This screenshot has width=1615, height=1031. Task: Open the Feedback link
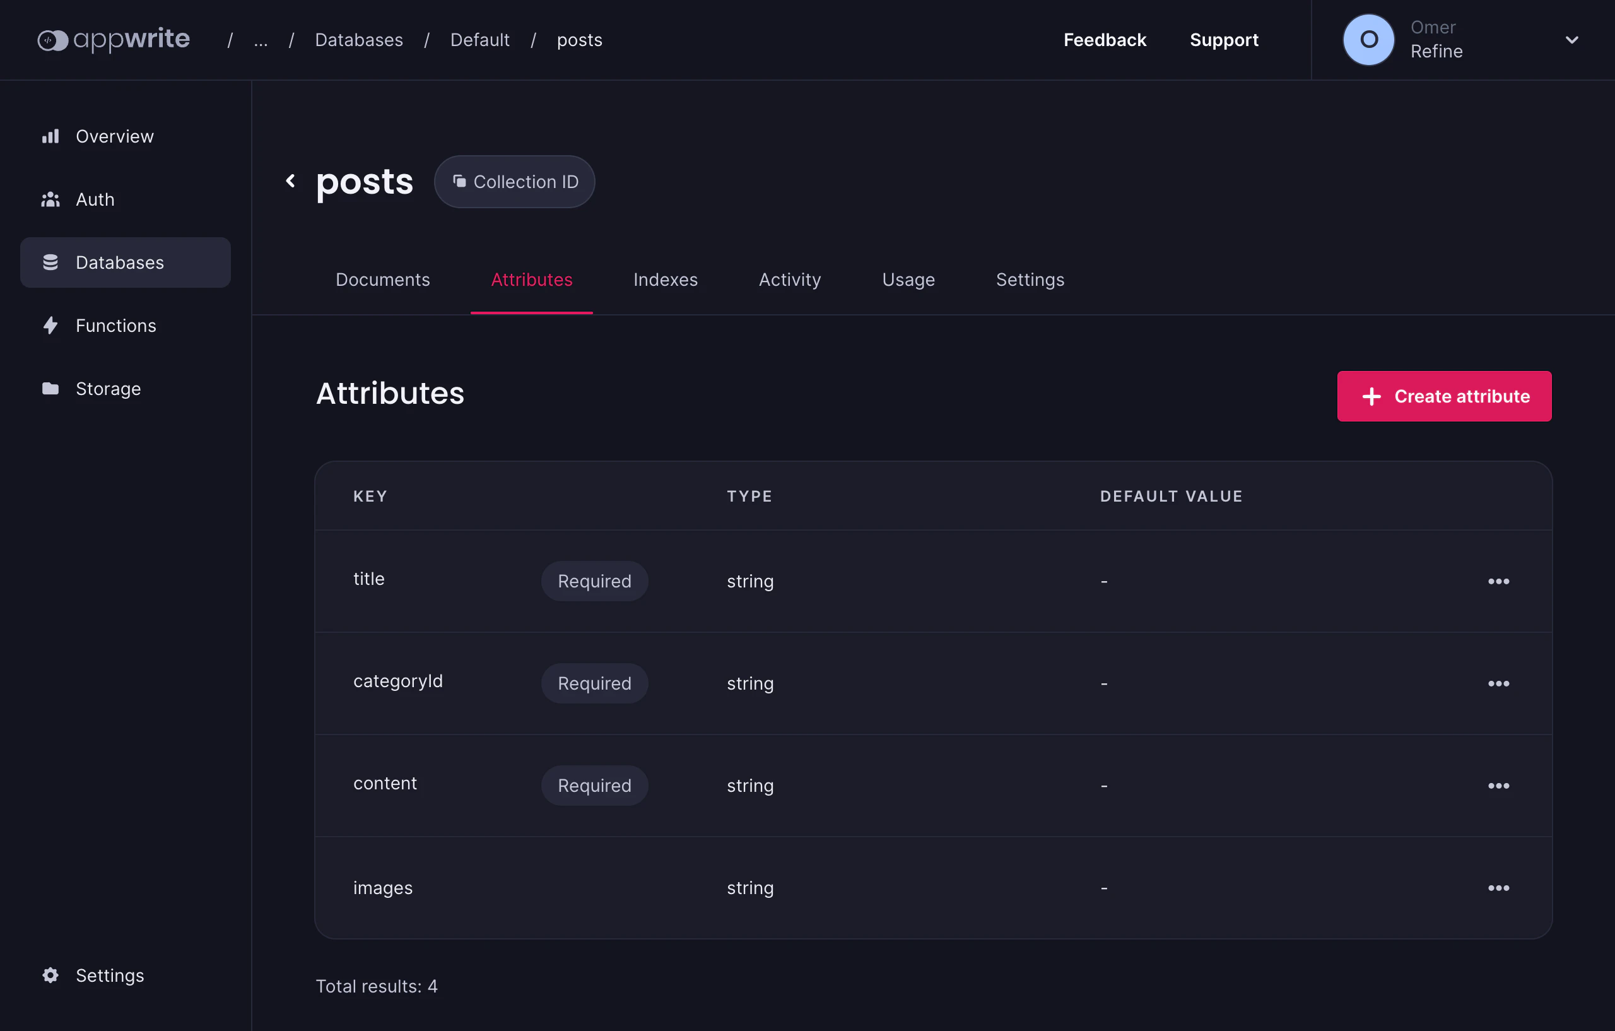tap(1105, 40)
